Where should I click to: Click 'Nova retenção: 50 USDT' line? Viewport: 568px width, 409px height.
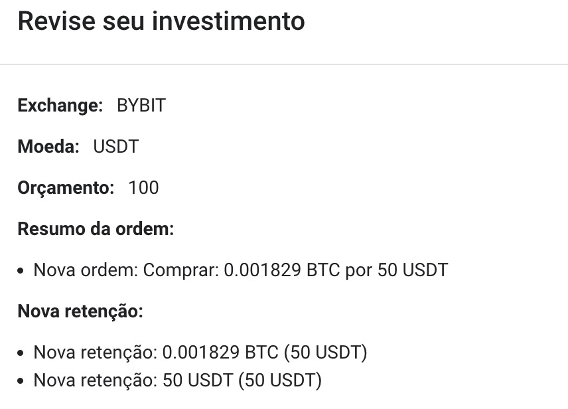[178, 380]
